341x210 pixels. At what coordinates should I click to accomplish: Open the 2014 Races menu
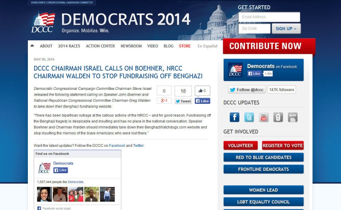[69, 46]
